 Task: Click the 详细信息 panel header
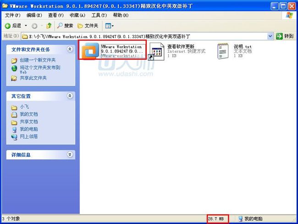point(41,155)
